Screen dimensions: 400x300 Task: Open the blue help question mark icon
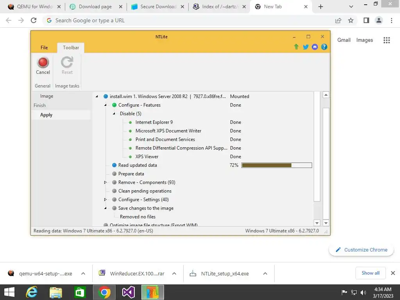click(324, 47)
